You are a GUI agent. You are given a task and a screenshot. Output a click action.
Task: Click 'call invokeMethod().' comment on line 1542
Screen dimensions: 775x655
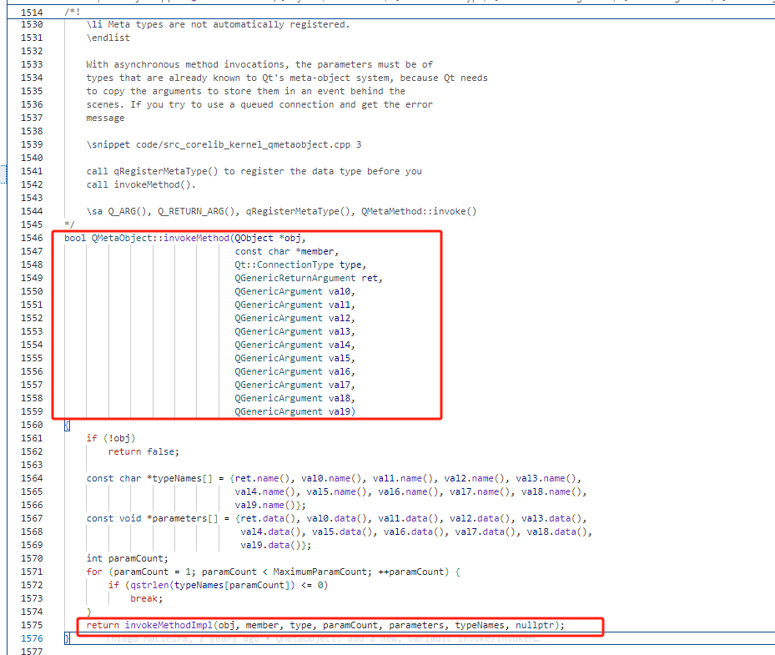[x=141, y=184]
